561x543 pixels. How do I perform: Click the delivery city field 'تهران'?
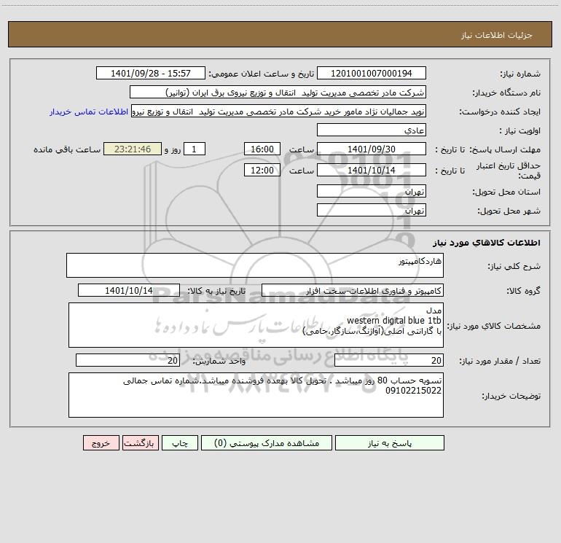[x=372, y=210]
